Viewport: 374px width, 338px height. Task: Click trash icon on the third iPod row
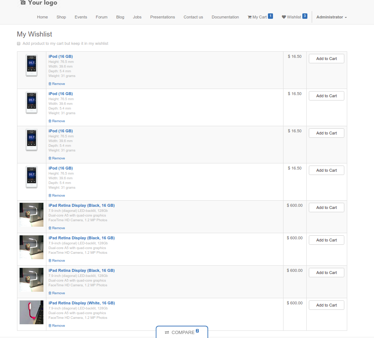coord(50,158)
